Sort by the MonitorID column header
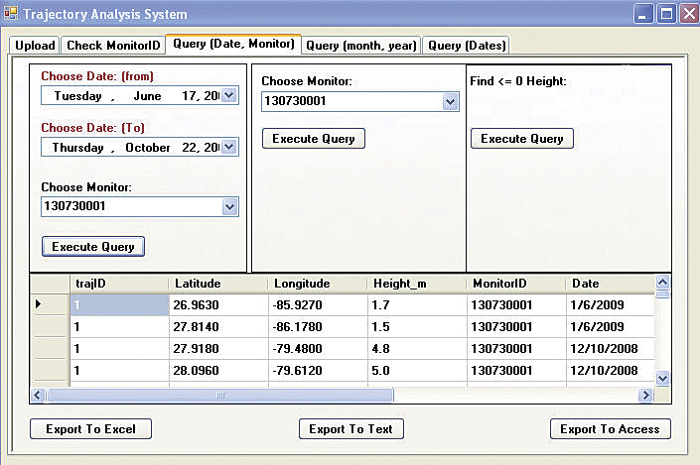The height and width of the screenshot is (465, 700). click(516, 284)
